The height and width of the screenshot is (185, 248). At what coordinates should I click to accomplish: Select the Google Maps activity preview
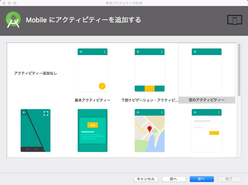tap(149, 130)
